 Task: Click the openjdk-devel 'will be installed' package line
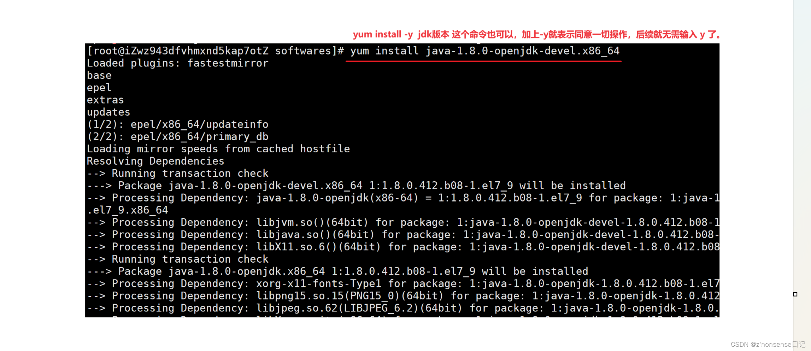[x=357, y=186]
